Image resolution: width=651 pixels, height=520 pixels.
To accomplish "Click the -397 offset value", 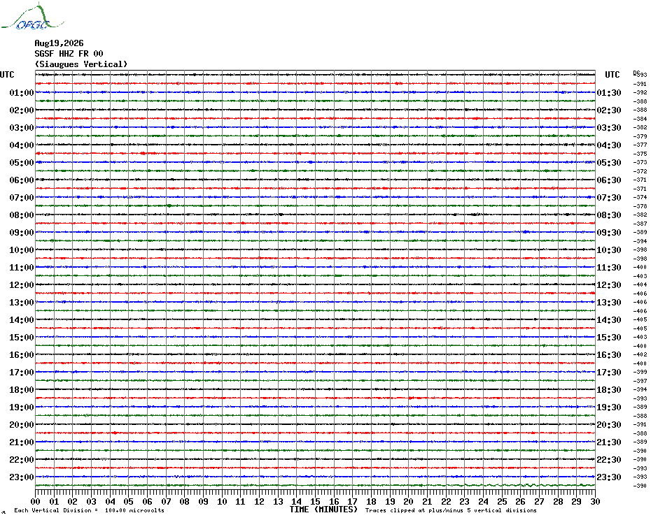I will coord(640,381).
